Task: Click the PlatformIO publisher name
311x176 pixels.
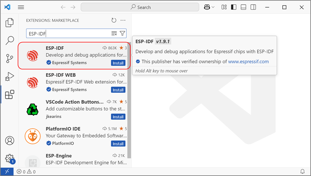Action: coord(63,143)
